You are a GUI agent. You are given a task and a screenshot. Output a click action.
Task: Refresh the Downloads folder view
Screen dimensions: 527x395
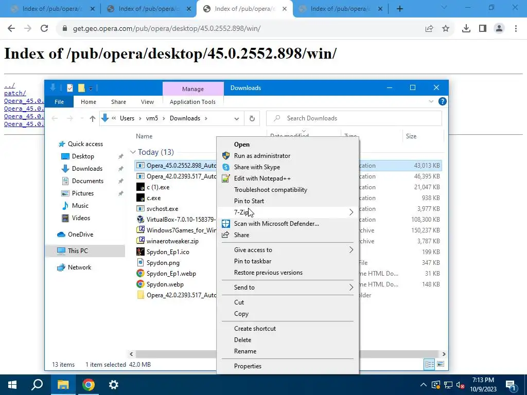pos(252,118)
